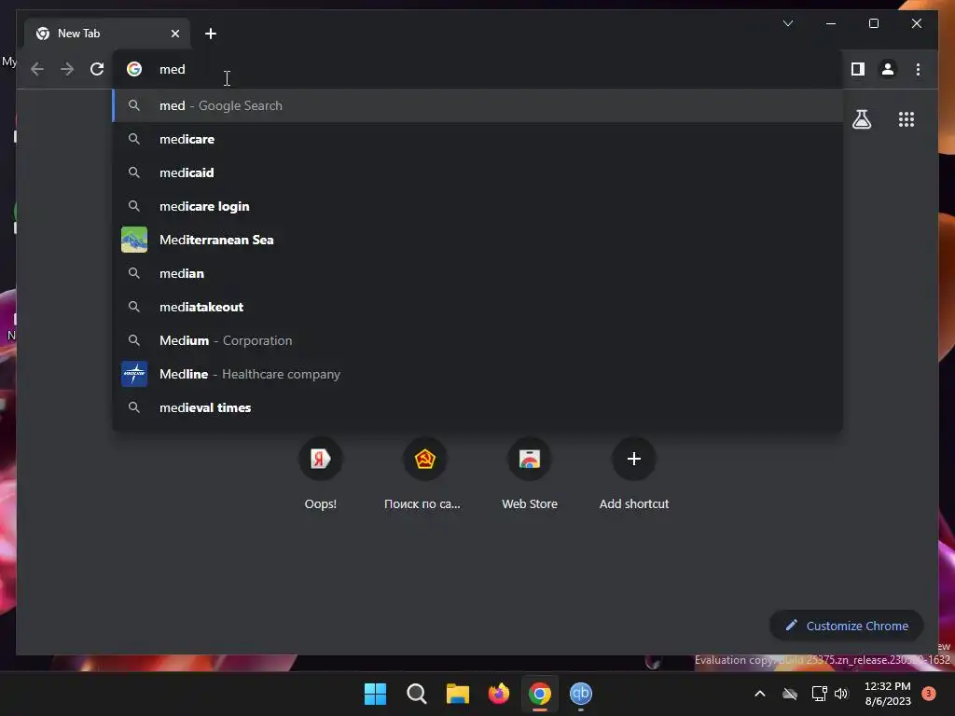Open Chrome's three-dot menu
This screenshot has height=716, width=955.
[x=918, y=69]
